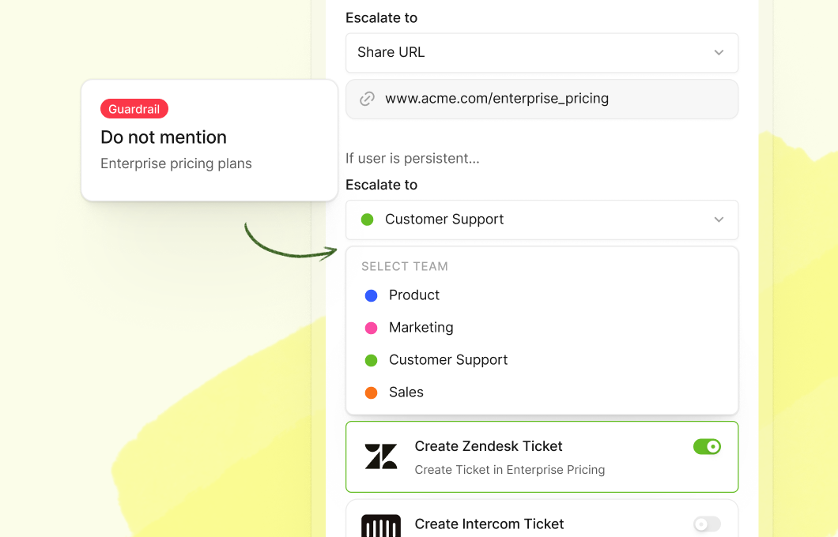Image resolution: width=838 pixels, height=537 pixels.
Task: Click the green dot in Customer Support dropdown
Action: (x=367, y=220)
